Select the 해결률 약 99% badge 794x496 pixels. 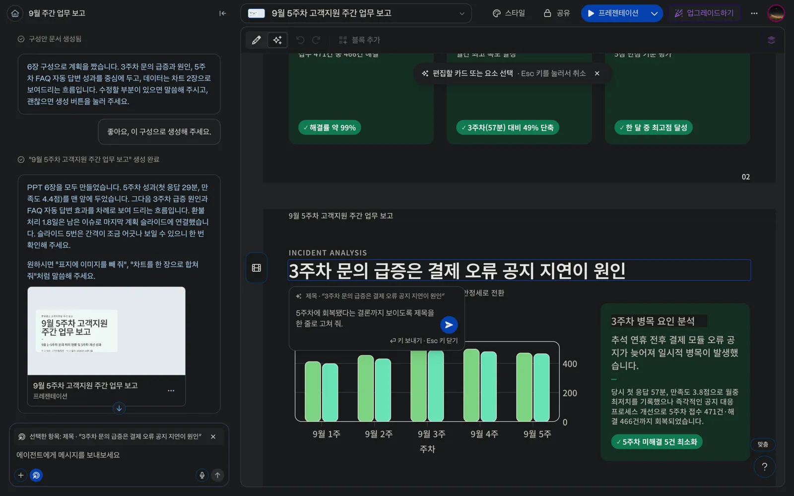(x=330, y=127)
